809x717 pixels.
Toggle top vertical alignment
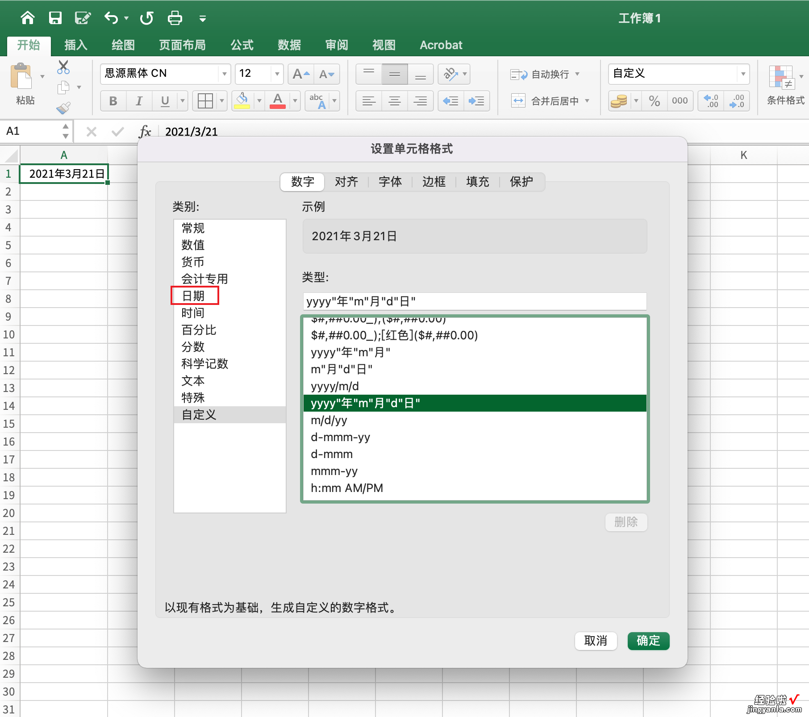pyautogui.click(x=369, y=74)
